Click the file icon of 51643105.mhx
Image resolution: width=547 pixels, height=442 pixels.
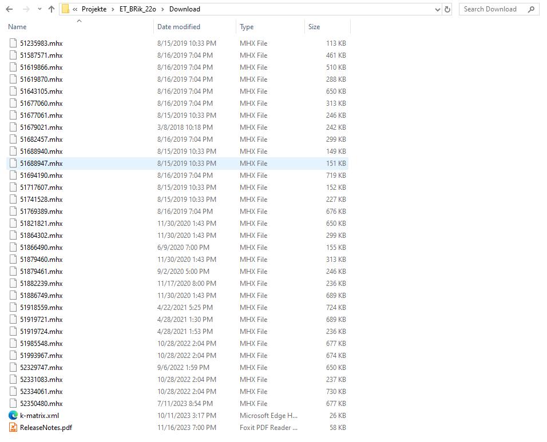[13, 91]
